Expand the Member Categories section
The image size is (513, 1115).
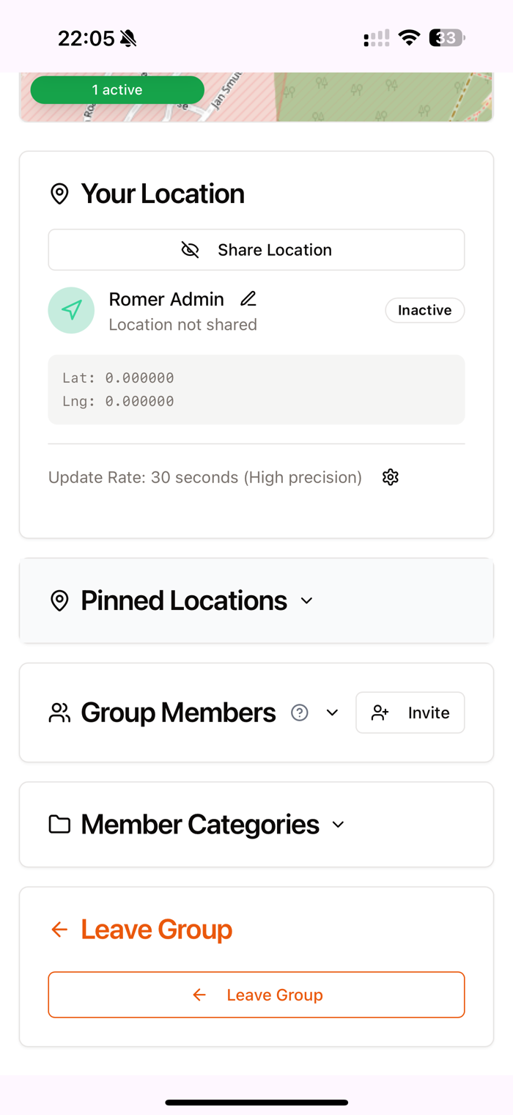(x=338, y=825)
